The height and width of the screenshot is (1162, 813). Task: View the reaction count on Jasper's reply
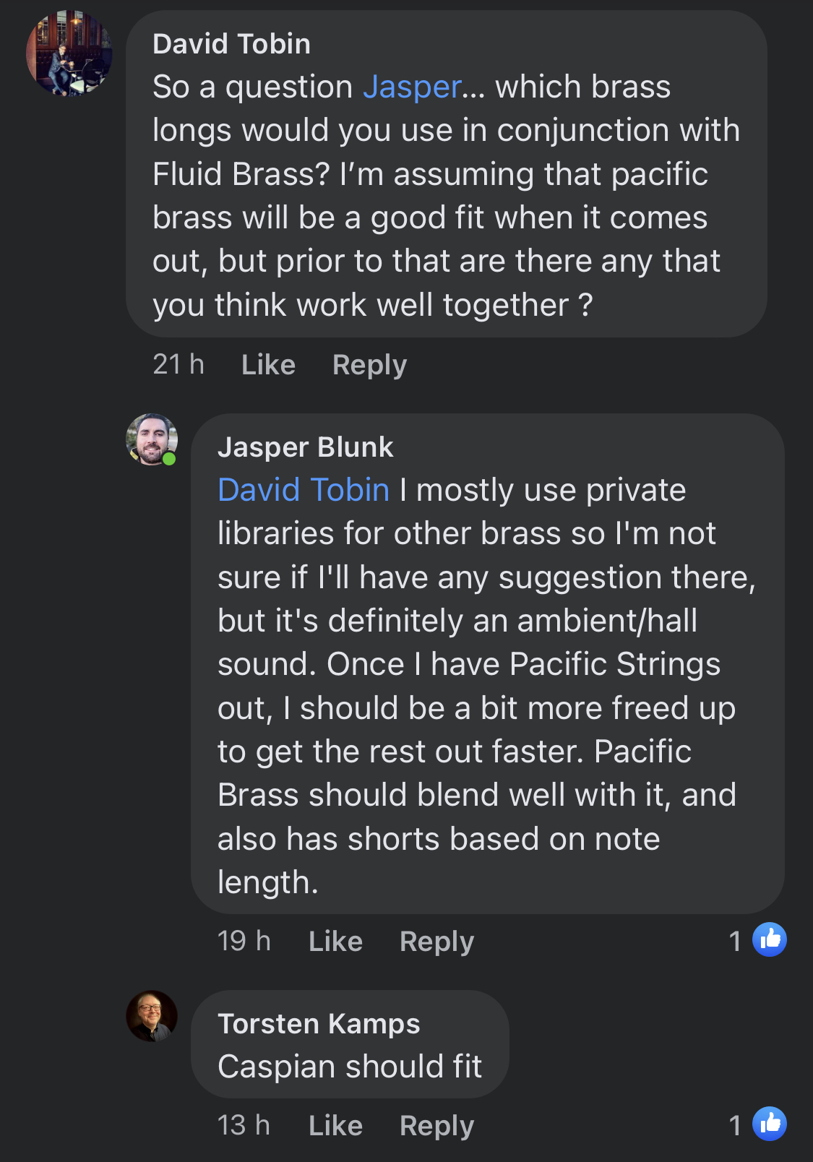[x=735, y=942]
